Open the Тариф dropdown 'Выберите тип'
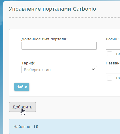The image size is (120, 134). [59, 70]
